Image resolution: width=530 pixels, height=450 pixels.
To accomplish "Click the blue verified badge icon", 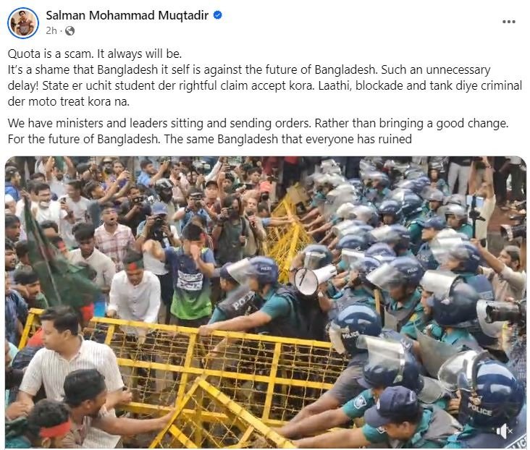I will (218, 15).
